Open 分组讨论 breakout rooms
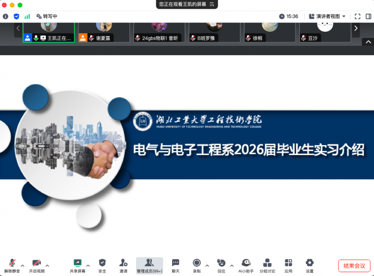374x276 pixels. click(x=267, y=265)
